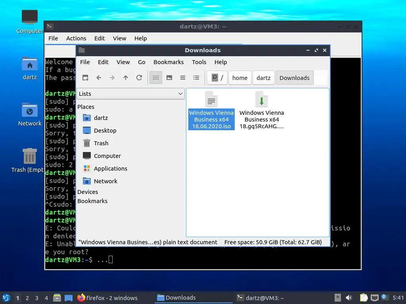Click the dartz home desktop icon
The image size is (406, 304).
pos(29,68)
